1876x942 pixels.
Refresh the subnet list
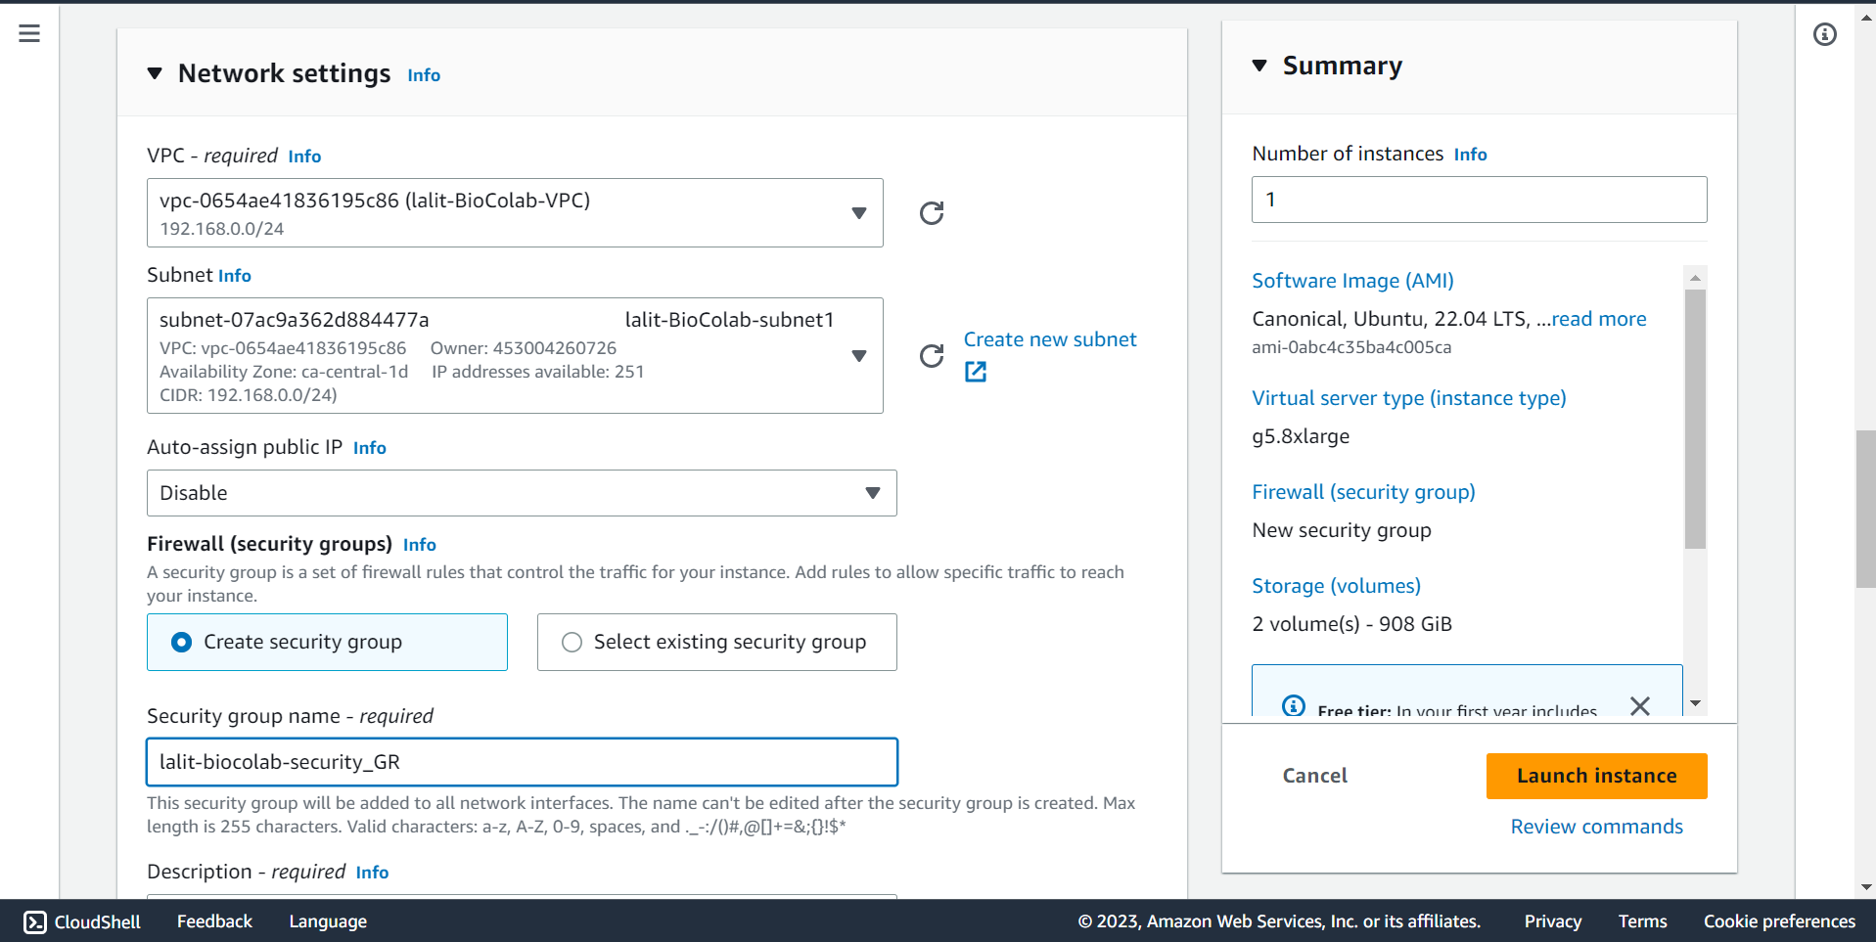(932, 356)
